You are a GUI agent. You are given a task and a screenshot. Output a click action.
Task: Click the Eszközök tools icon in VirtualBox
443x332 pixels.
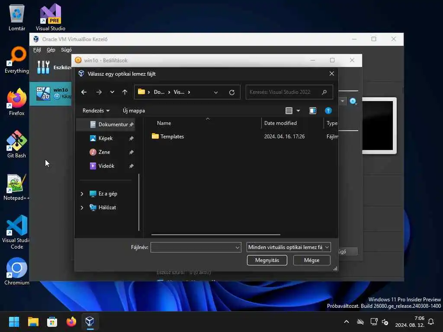43,67
